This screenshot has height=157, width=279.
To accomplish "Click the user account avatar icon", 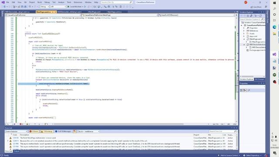I will [246, 2].
